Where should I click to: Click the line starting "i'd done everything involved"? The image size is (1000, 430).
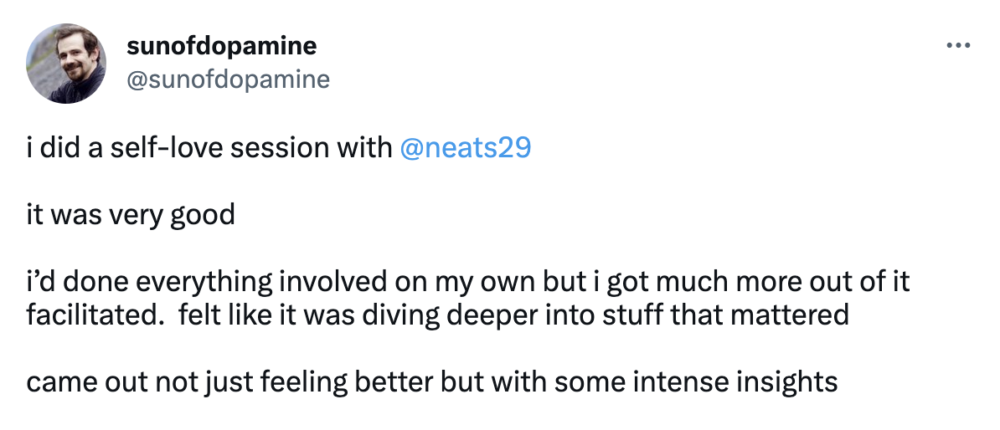468,282
